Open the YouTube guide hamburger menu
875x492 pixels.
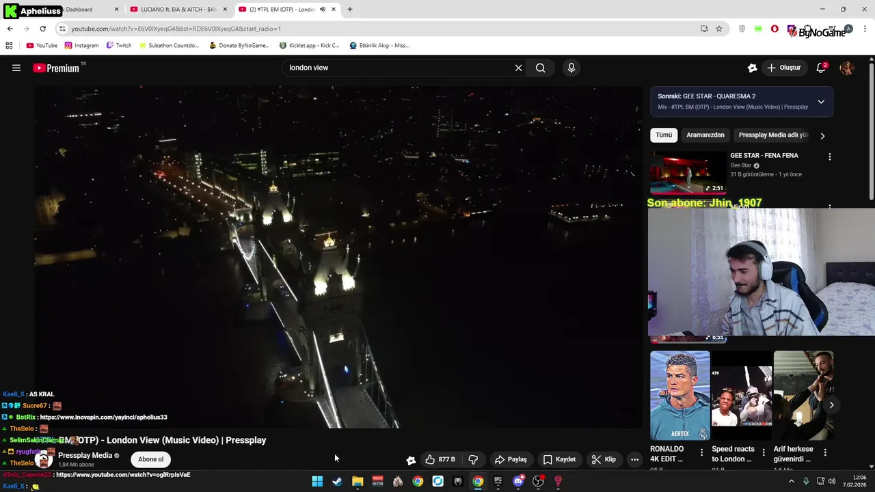pos(16,68)
